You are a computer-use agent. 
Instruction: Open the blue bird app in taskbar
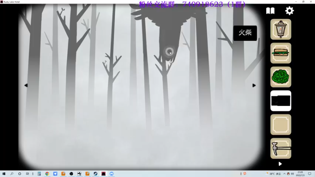point(55,173)
